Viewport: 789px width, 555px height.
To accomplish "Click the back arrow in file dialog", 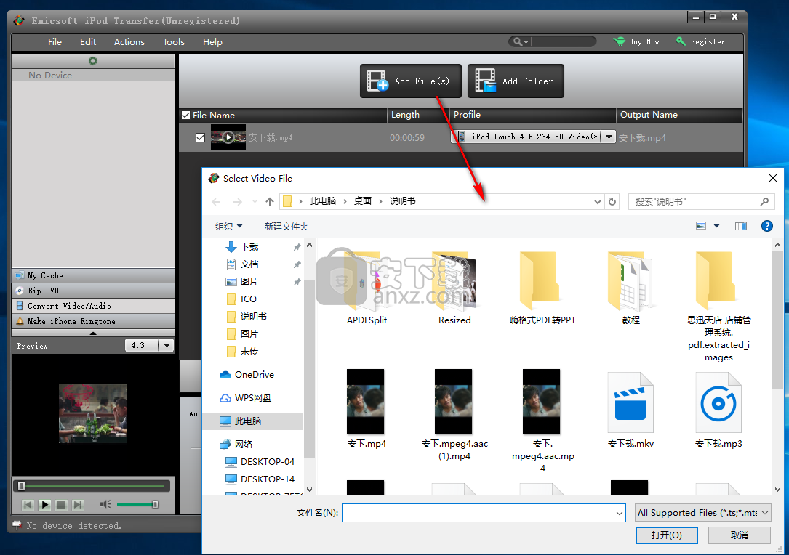I will pyautogui.click(x=217, y=202).
